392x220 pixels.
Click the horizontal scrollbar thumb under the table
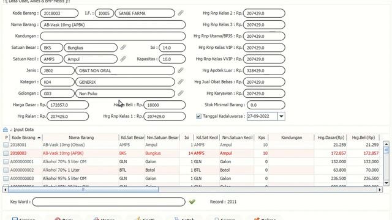point(83,189)
